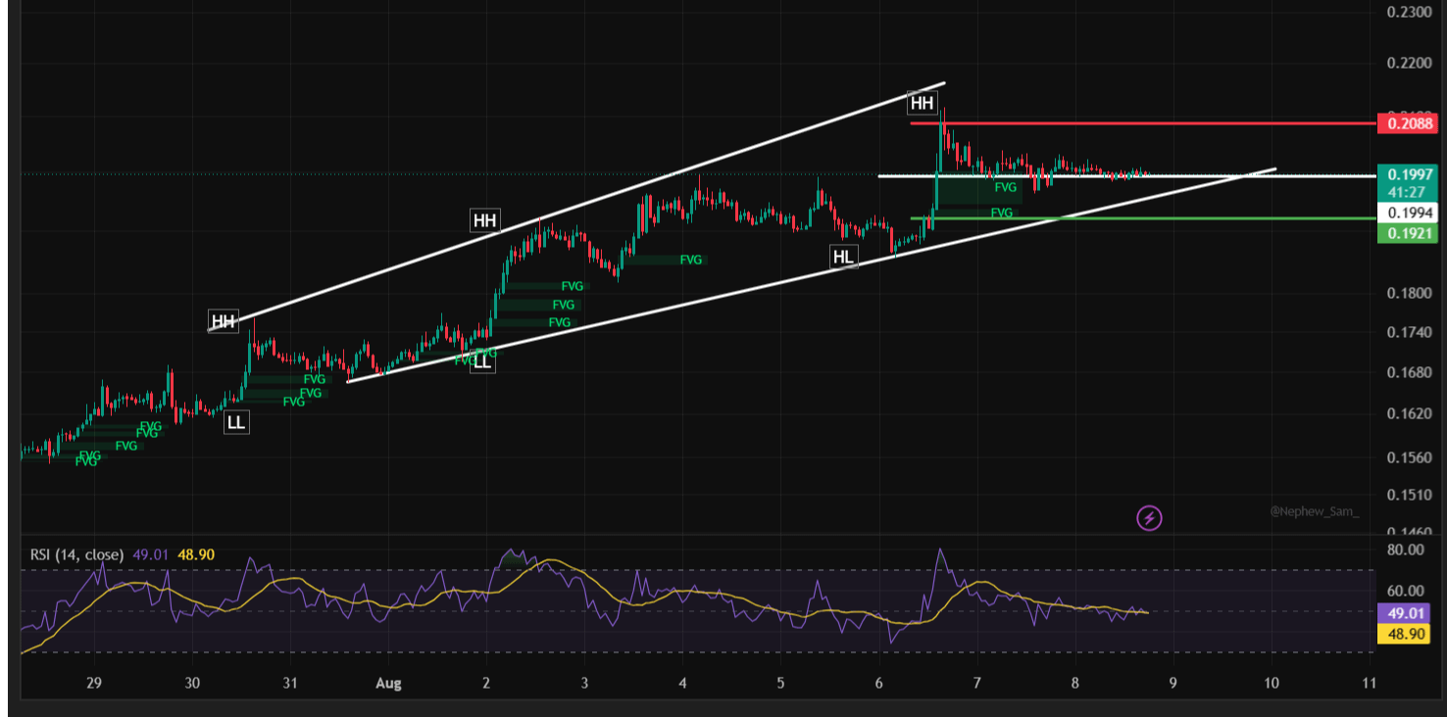Select the HH label at the highest peak
The height and width of the screenshot is (717, 1447).
pos(923,102)
